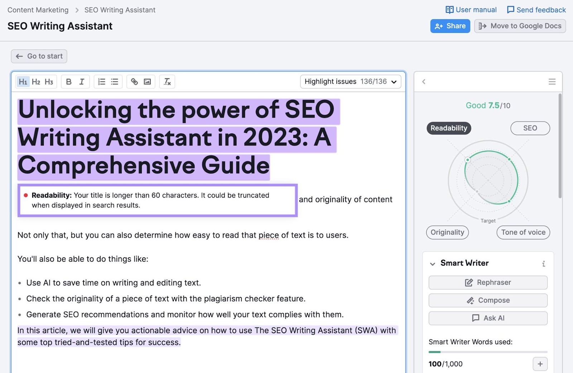Select the Readability score tab
The width and height of the screenshot is (573, 373).
449,128
